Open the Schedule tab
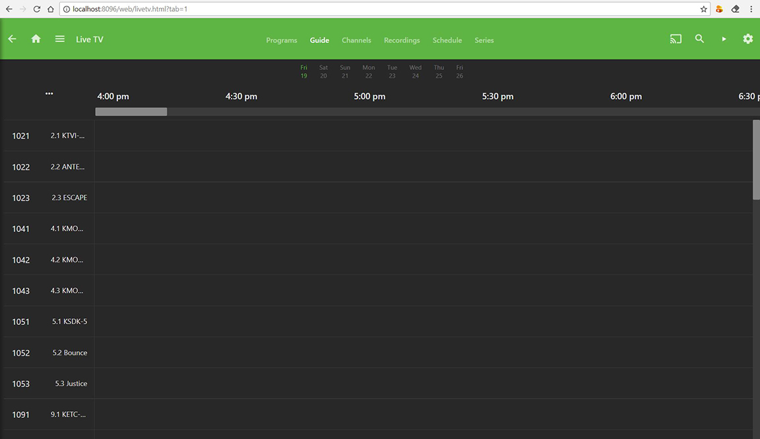The width and height of the screenshot is (760, 439). (447, 40)
